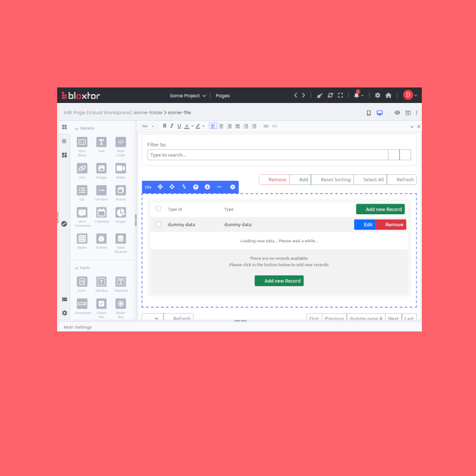
Task: Switch to mobile device view
Action: click(x=368, y=113)
